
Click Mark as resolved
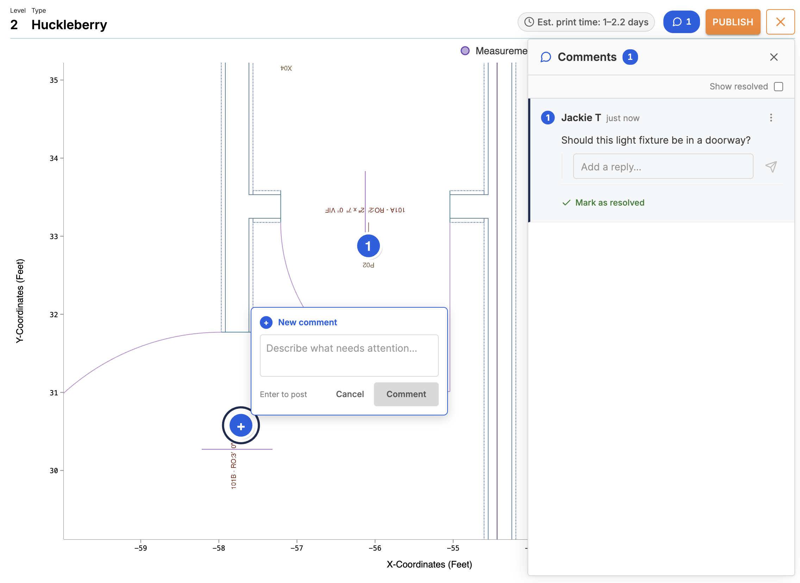tap(603, 202)
